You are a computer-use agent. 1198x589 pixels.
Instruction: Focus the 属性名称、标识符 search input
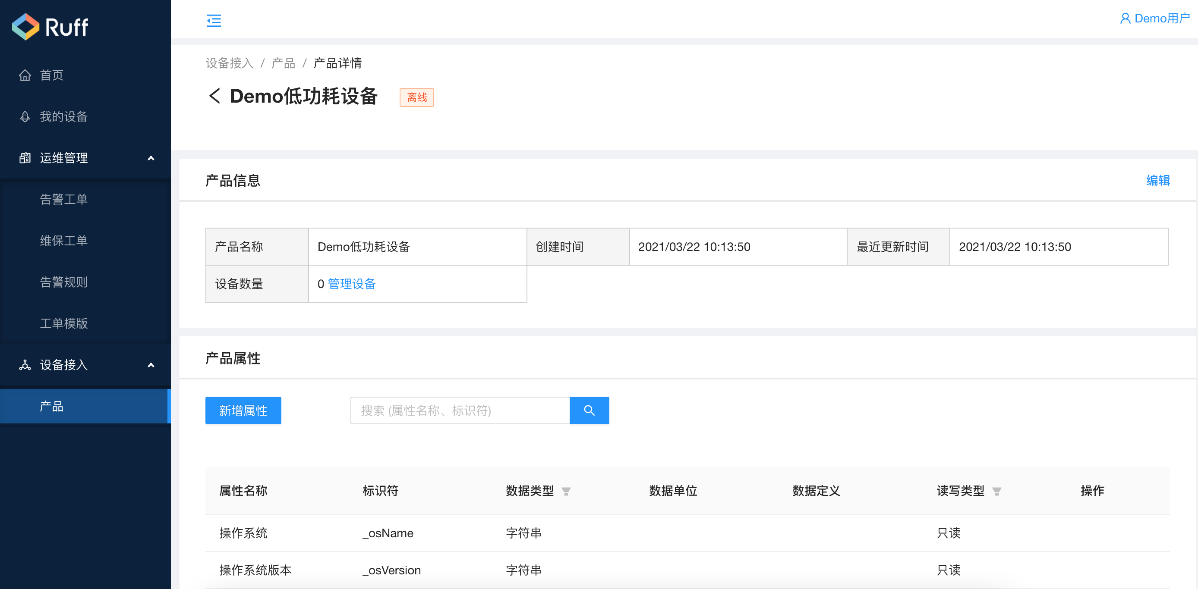coord(460,410)
